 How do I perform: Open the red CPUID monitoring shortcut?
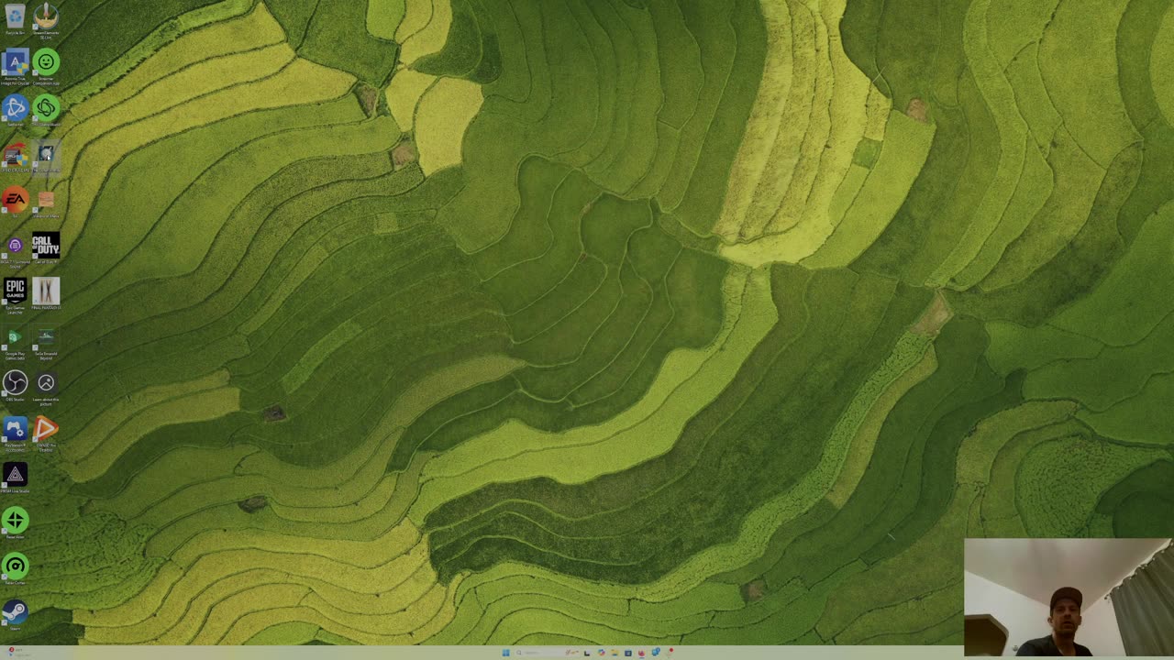(x=15, y=157)
